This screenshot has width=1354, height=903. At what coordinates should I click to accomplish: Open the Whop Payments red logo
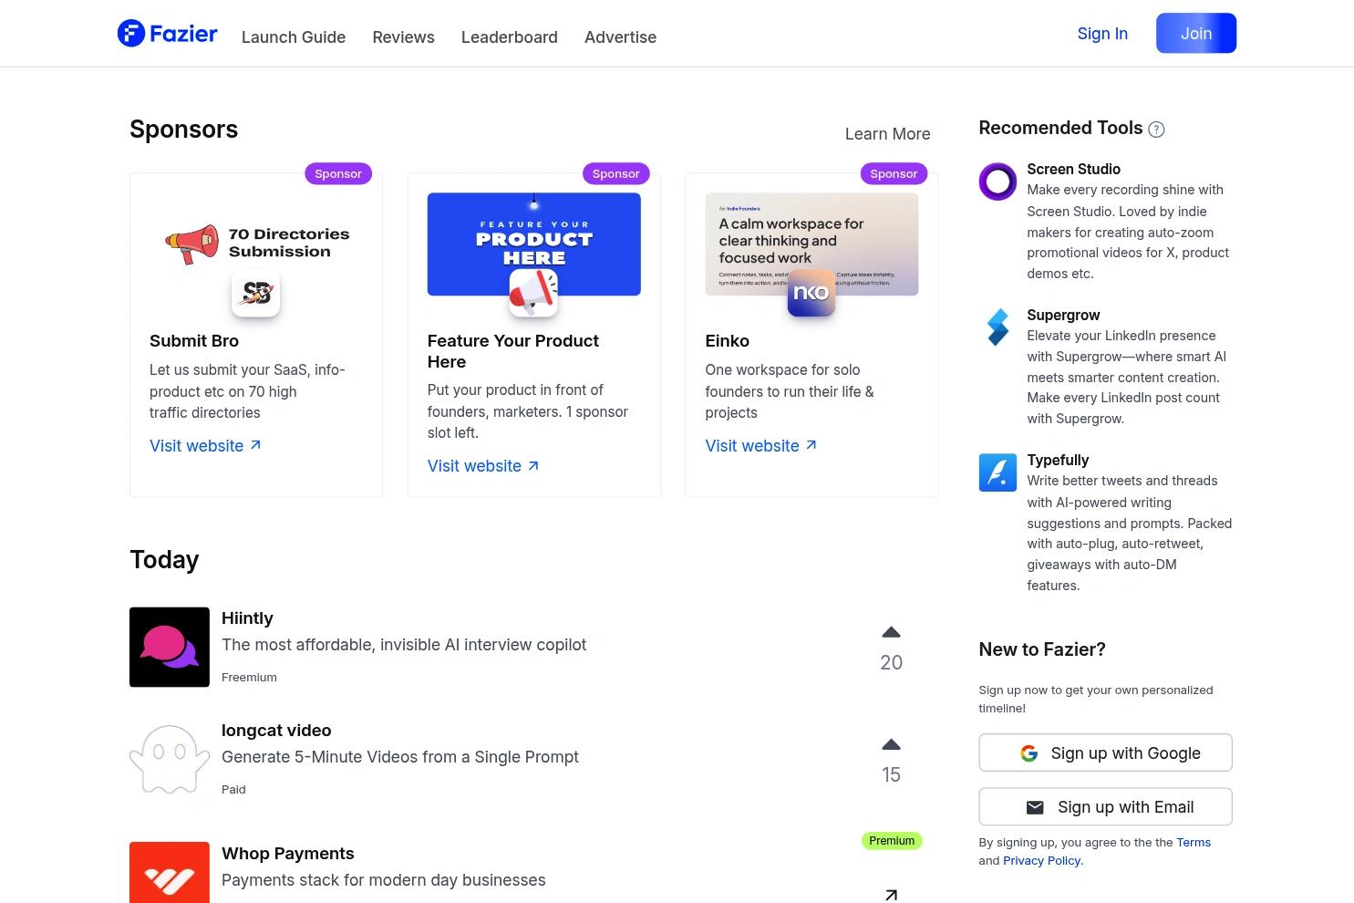pyautogui.click(x=170, y=873)
